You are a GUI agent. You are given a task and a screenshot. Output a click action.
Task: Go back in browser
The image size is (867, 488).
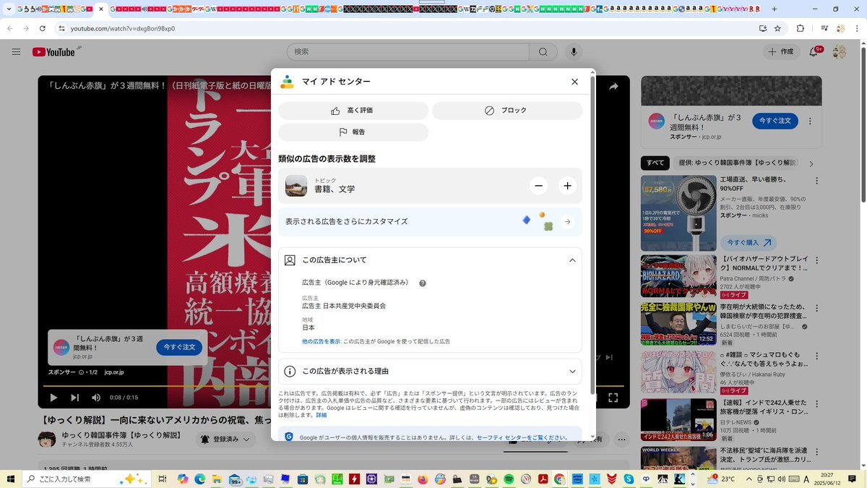click(10, 28)
